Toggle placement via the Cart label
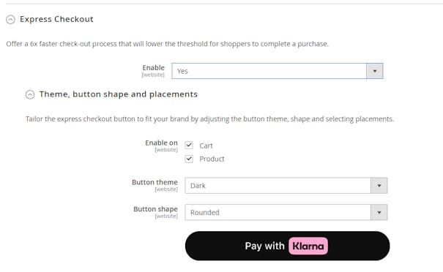443x272 pixels. (x=206, y=146)
